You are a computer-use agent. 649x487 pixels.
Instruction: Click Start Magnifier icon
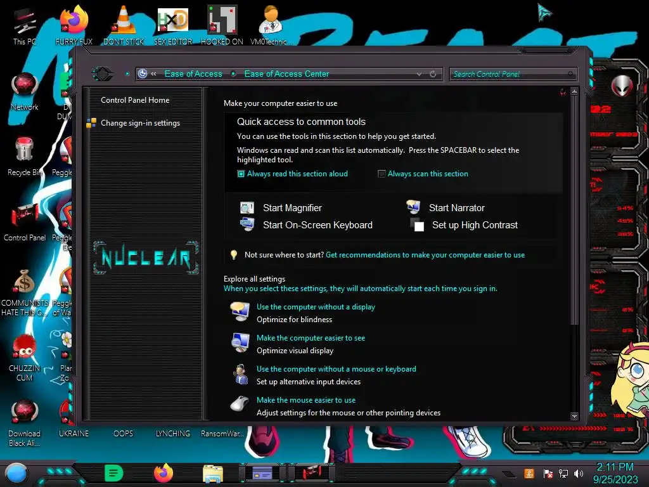click(247, 207)
